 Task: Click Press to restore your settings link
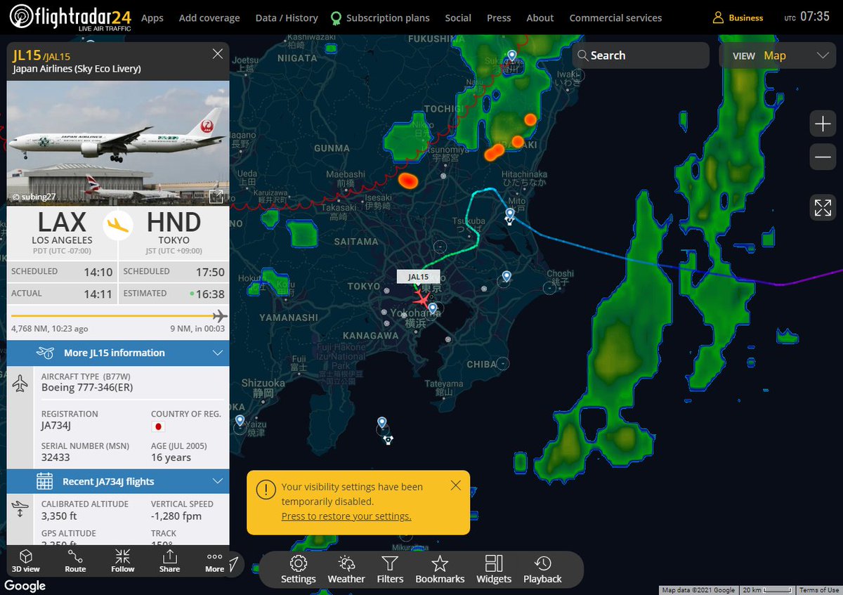tap(346, 516)
